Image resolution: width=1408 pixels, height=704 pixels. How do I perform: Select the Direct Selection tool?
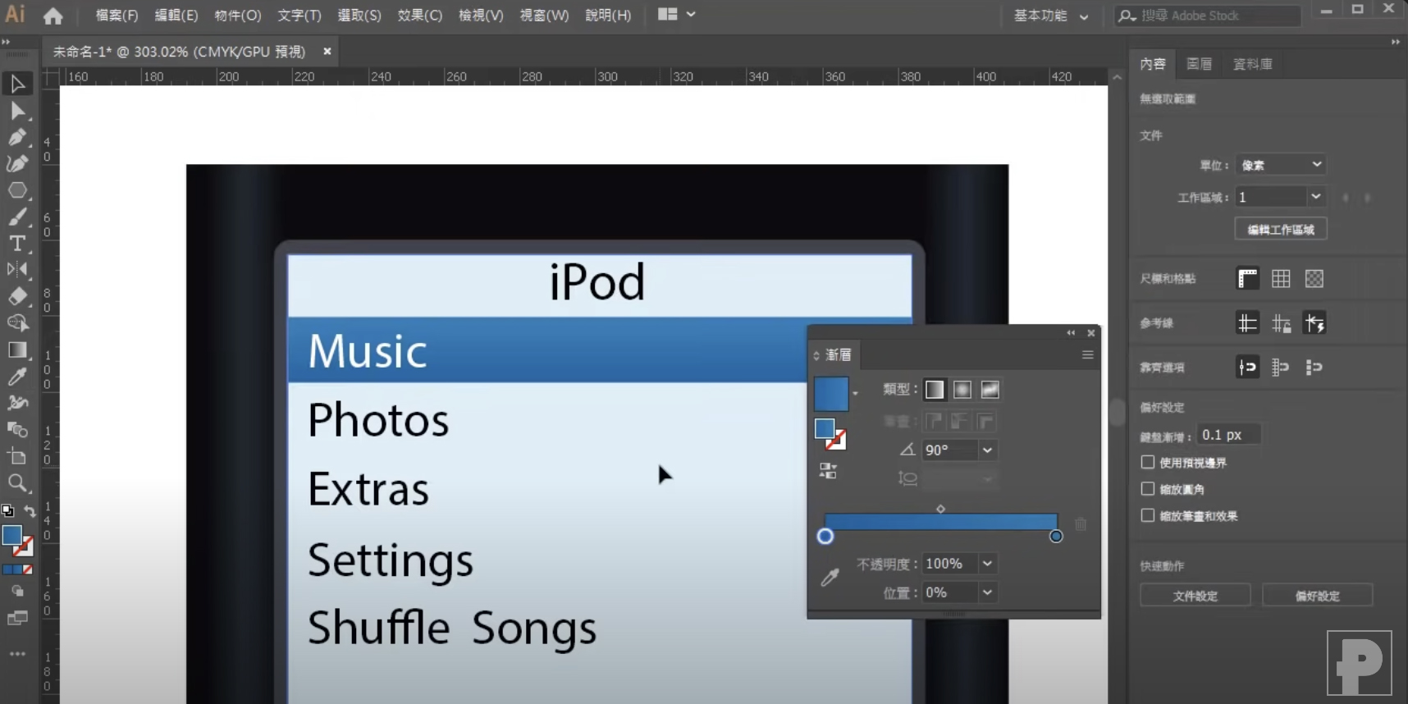point(17,111)
